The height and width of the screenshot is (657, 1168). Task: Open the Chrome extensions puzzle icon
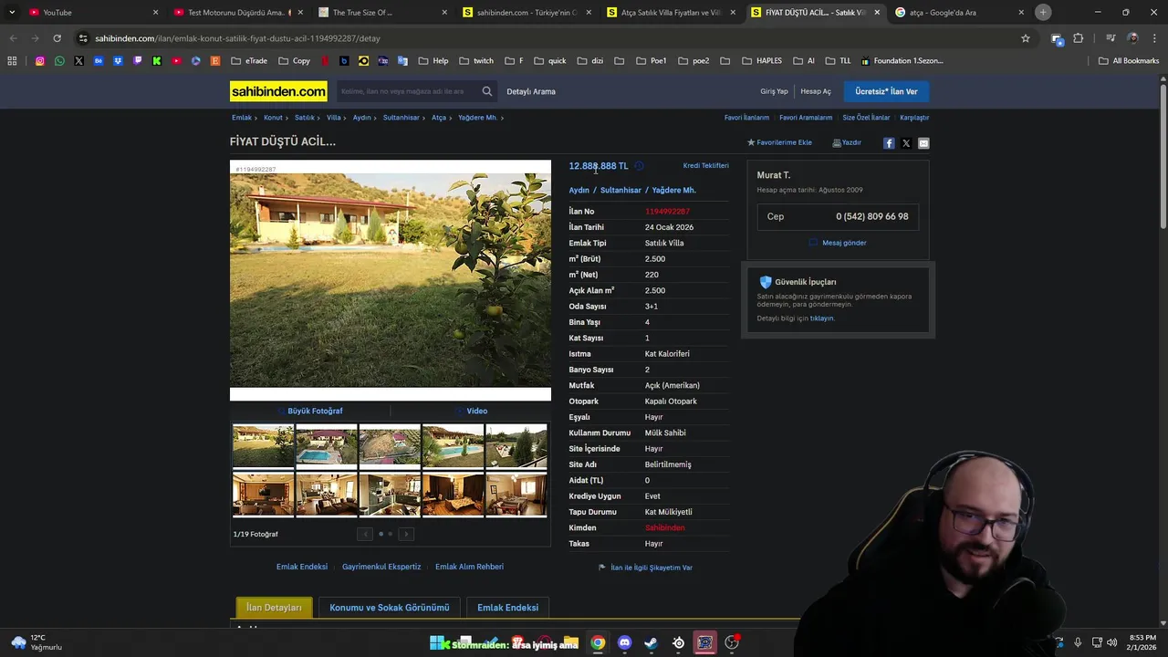pos(1079,38)
